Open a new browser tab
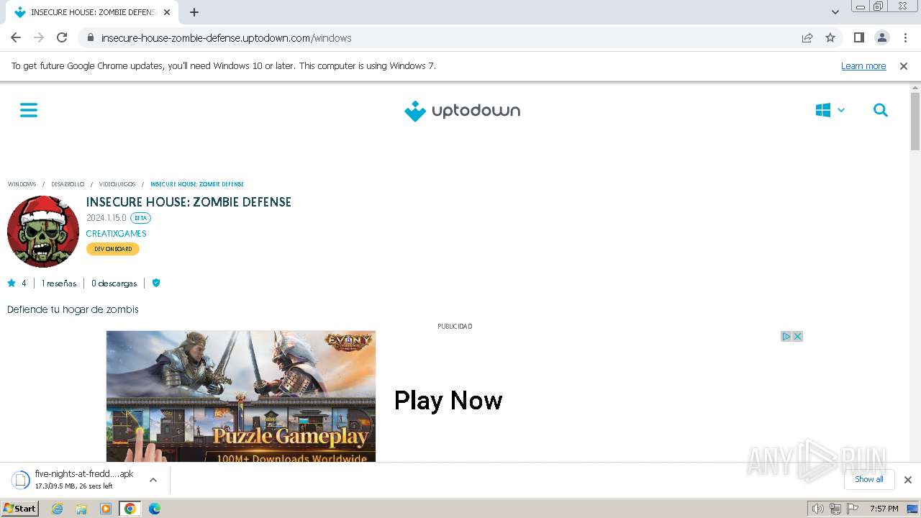The image size is (921, 518). 194,12
